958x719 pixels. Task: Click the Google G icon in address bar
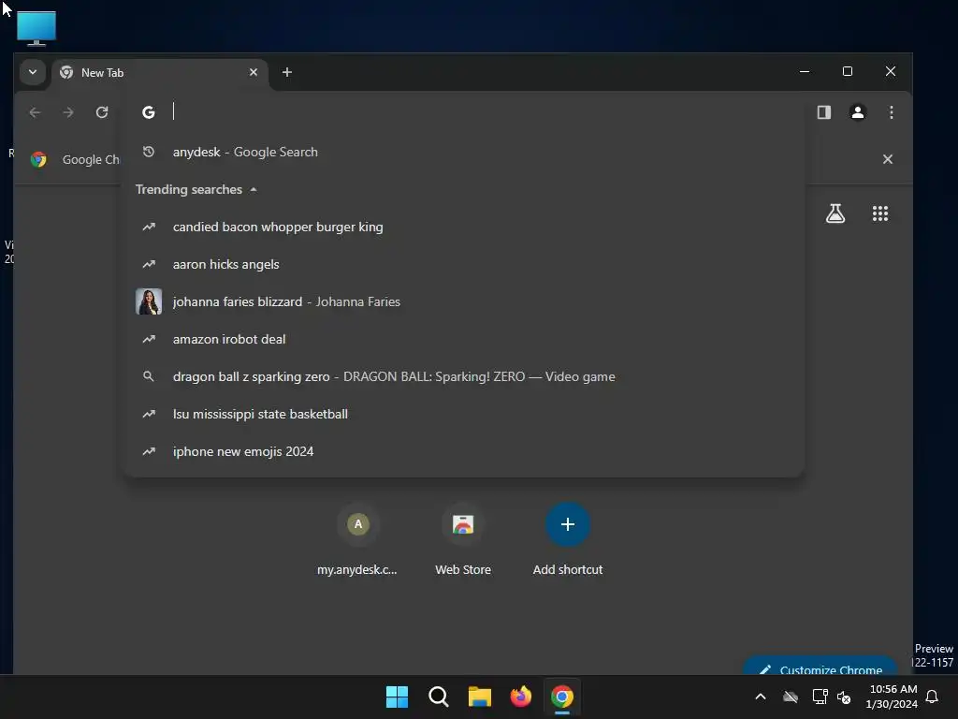(x=149, y=112)
